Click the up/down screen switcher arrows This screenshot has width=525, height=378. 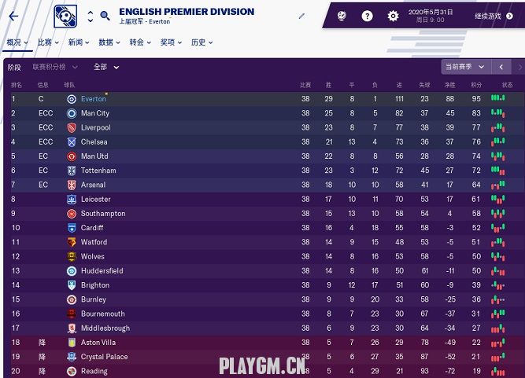(90, 16)
